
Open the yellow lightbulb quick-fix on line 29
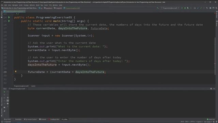pos(16,72)
